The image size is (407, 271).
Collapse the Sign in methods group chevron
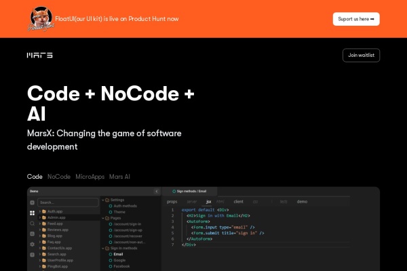(103, 249)
